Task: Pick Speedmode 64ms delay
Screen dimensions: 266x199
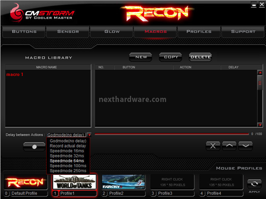Action: [67, 161]
